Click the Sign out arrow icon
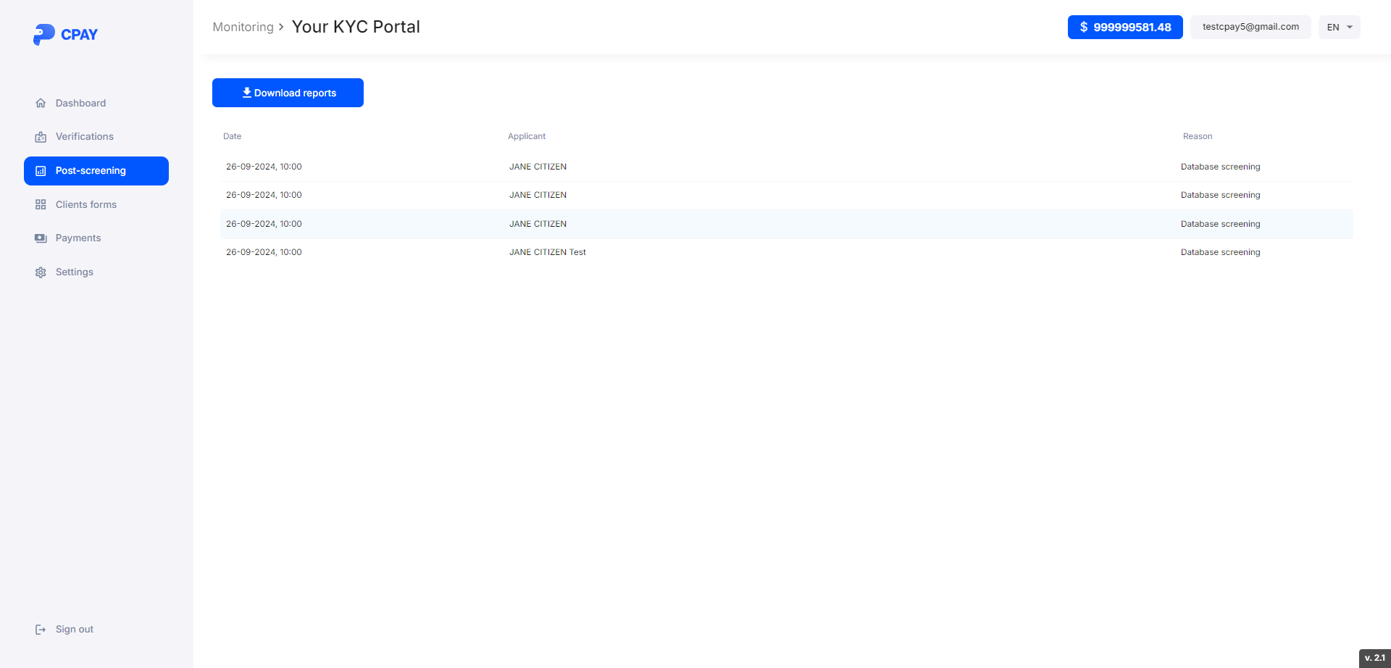 tap(41, 630)
